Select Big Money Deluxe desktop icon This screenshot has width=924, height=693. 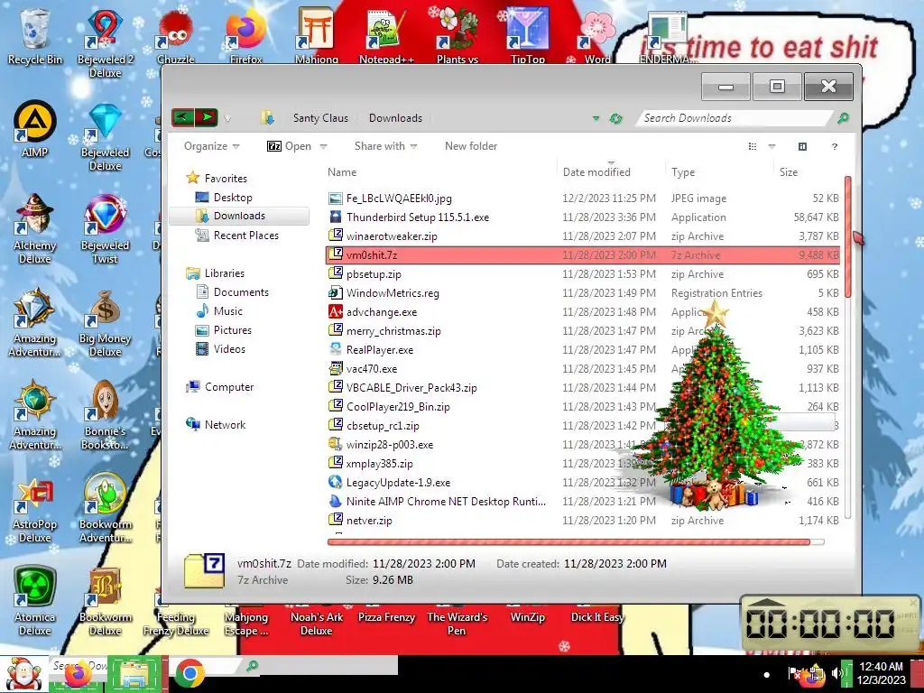coord(106,323)
